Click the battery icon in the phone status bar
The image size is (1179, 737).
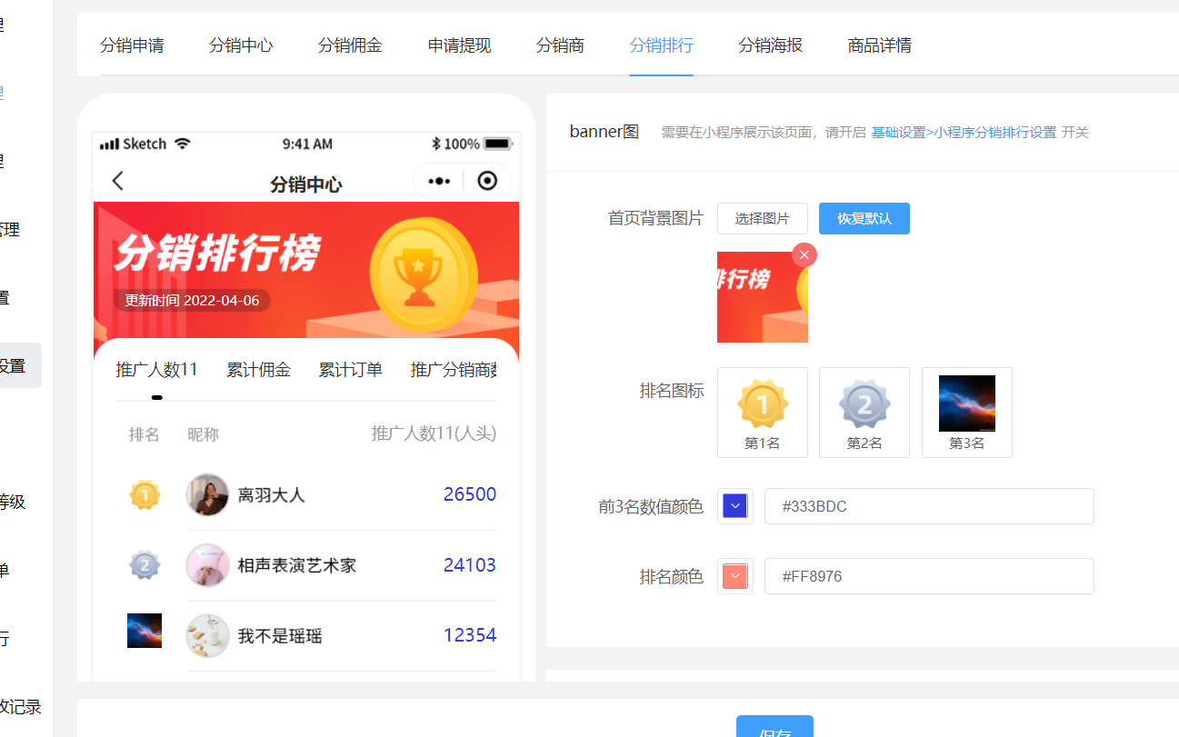498,144
